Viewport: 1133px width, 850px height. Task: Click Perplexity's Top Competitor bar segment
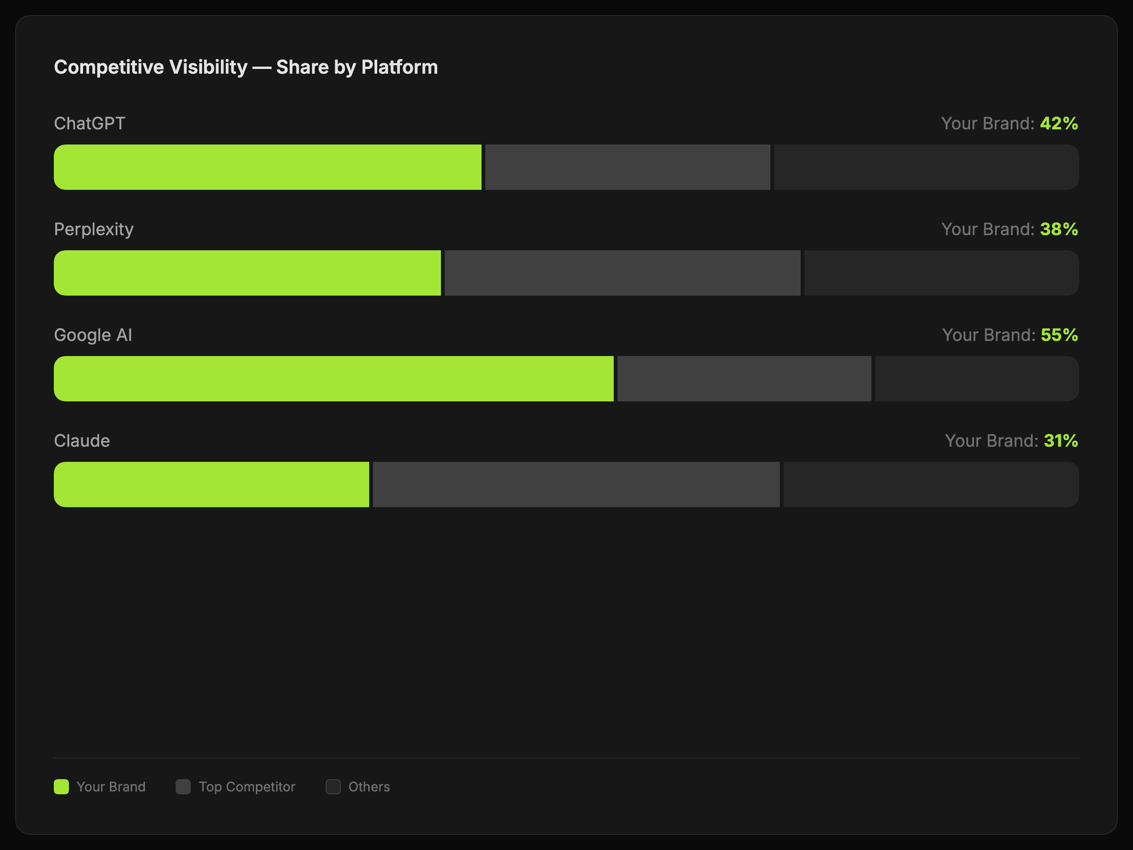pyautogui.click(x=622, y=272)
